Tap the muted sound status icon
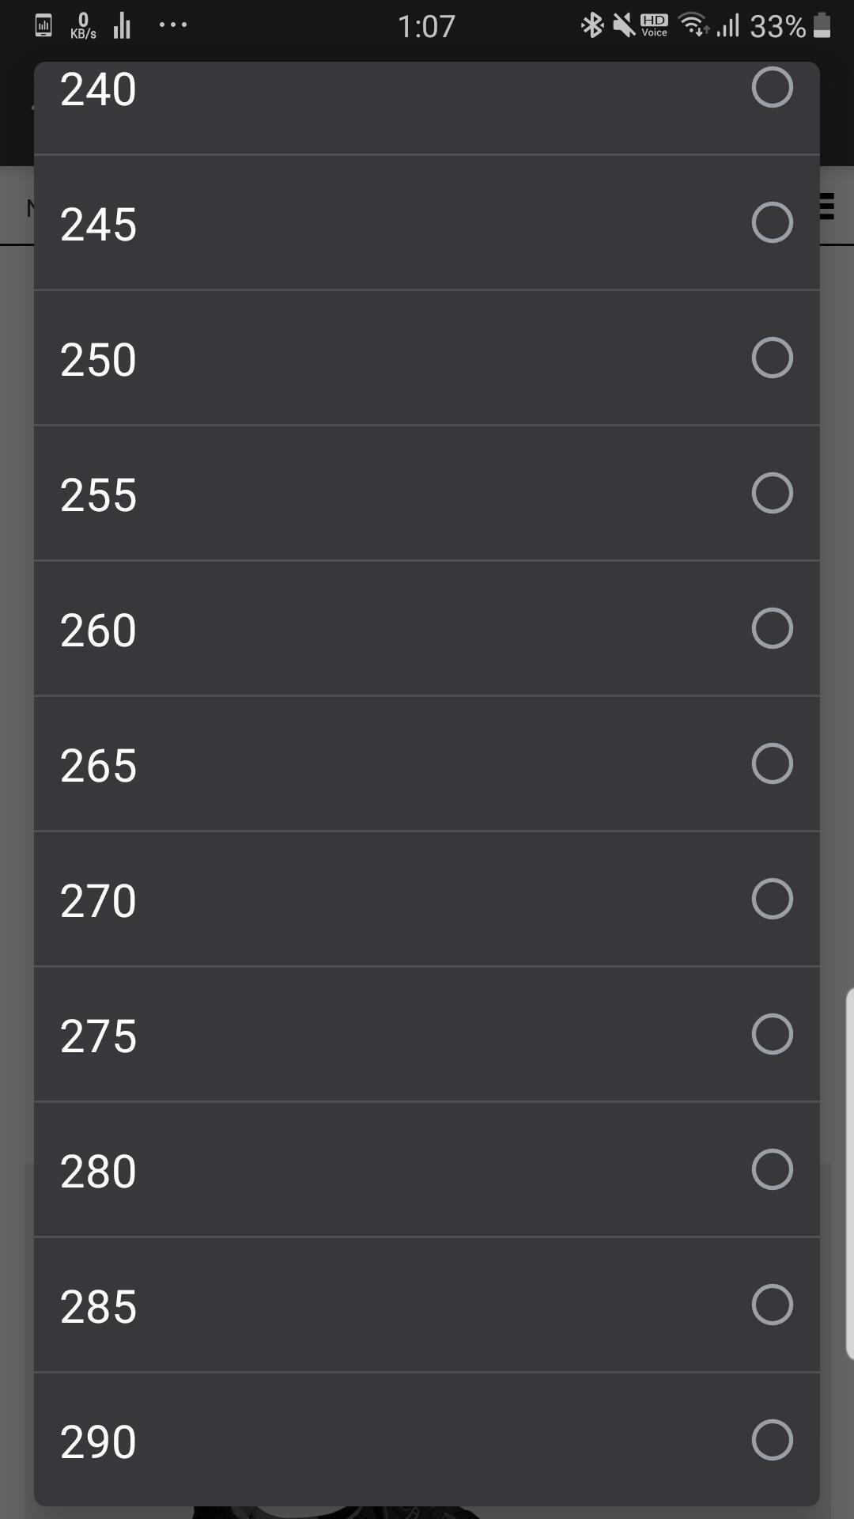This screenshot has height=1519, width=854. pyautogui.click(x=623, y=26)
